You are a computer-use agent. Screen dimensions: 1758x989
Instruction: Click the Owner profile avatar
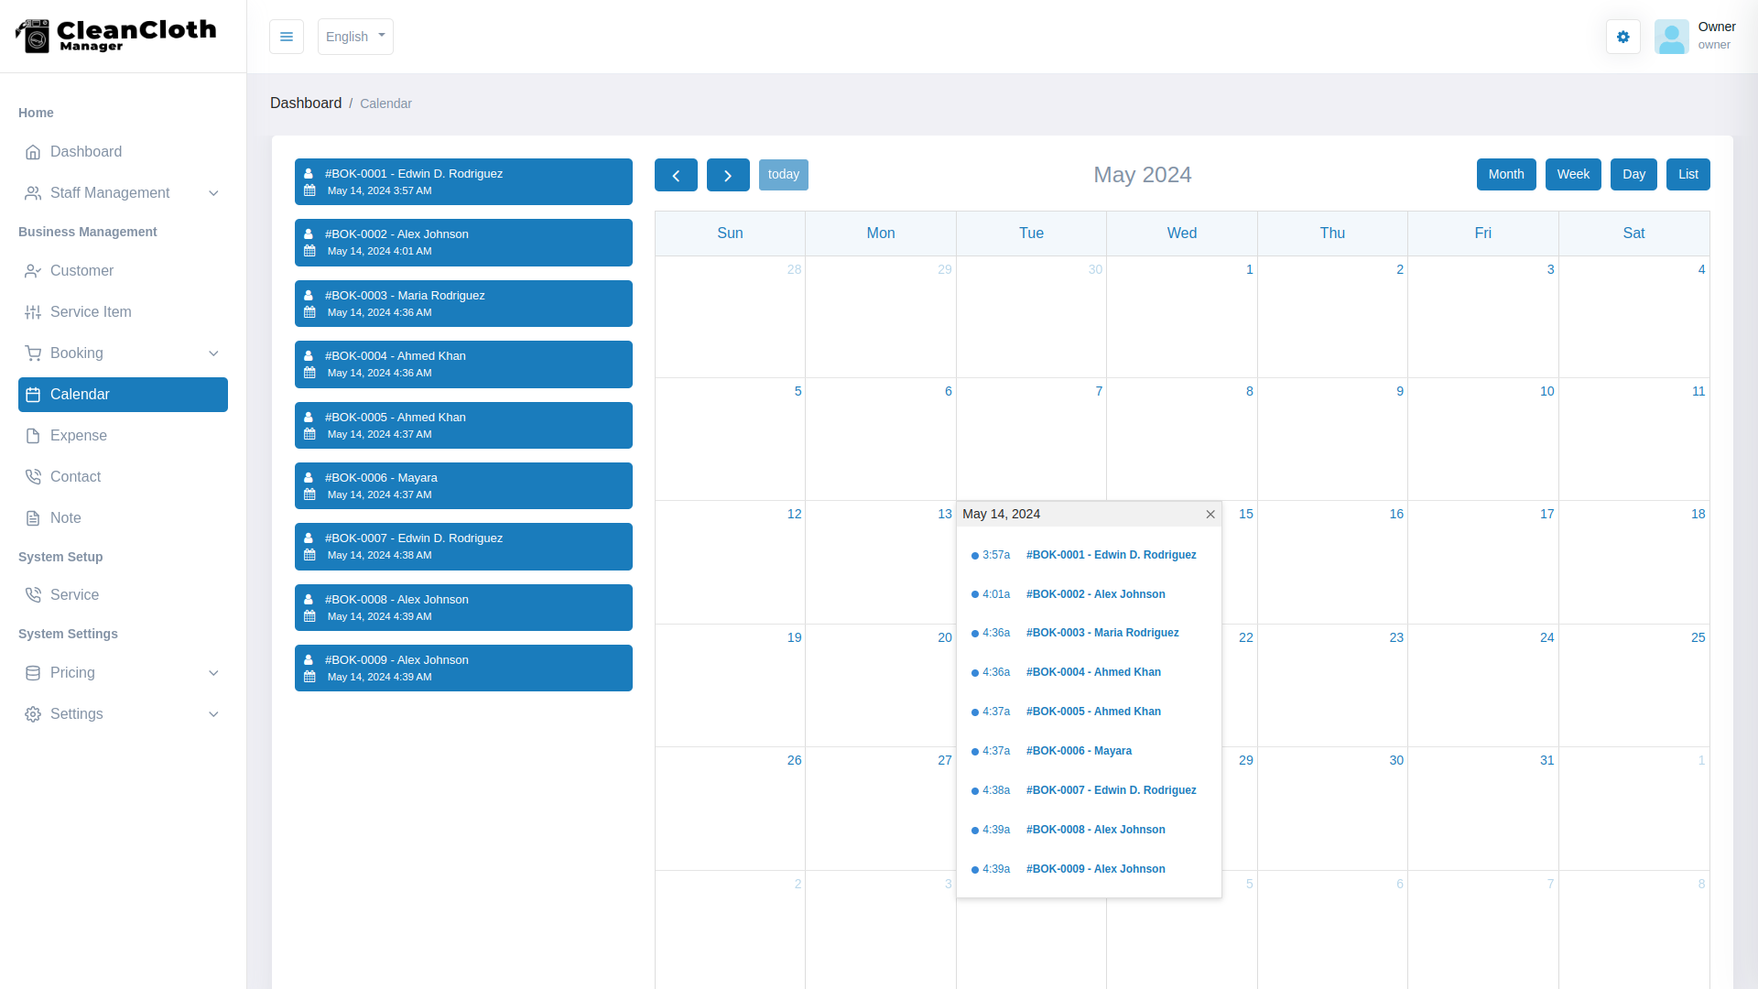pyautogui.click(x=1671, y=37)
